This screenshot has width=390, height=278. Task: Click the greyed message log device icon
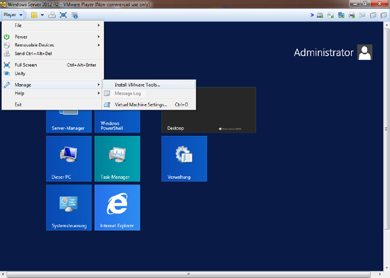click(362, 16)
